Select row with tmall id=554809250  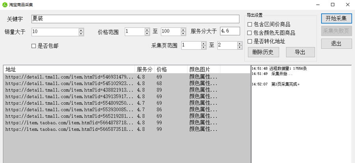click(127, 103)
